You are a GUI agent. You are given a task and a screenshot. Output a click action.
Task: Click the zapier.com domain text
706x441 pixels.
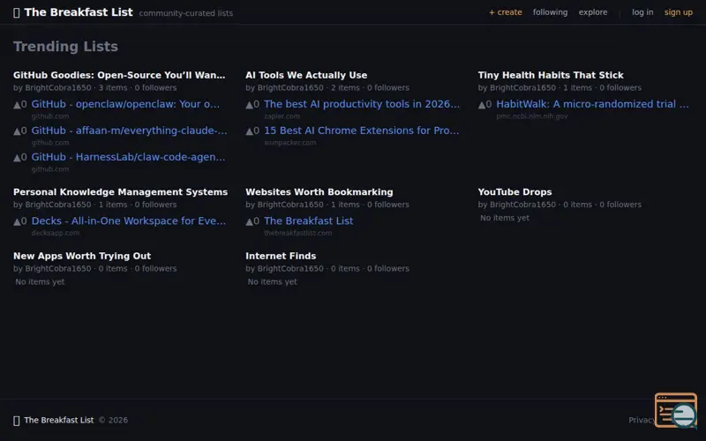click(282, 116)
